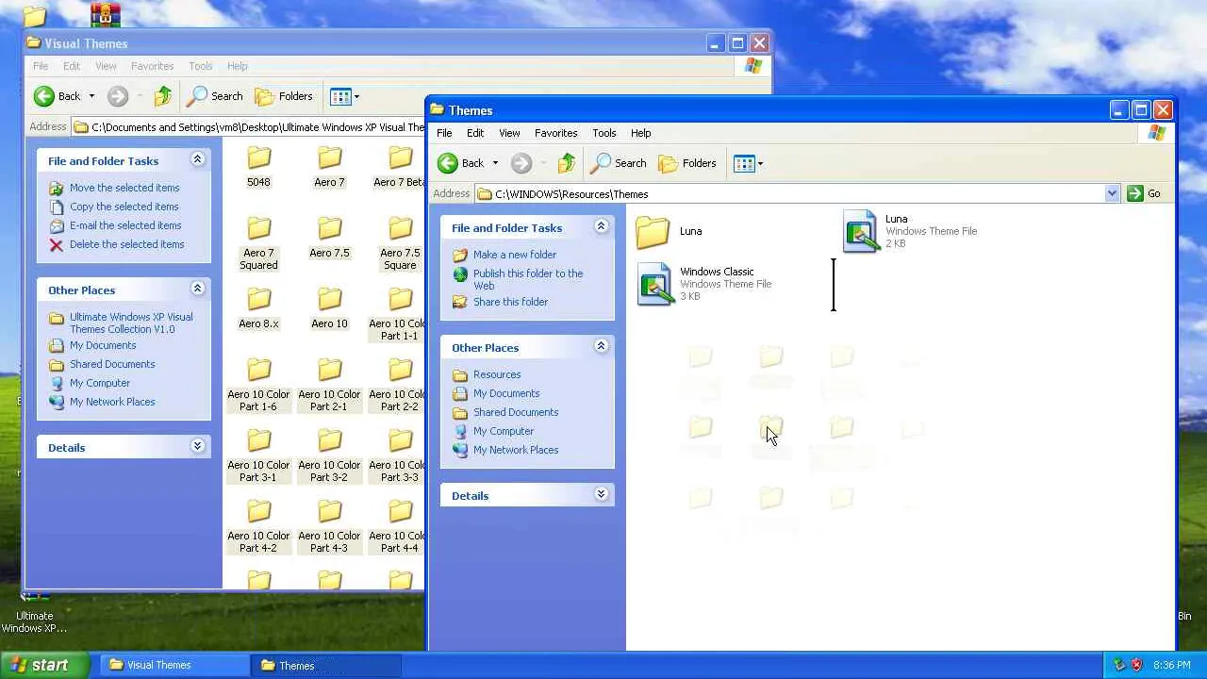Screen dimensions: 1207x679
Task: Open Resources under Other Places
Action: coord(497,374)
